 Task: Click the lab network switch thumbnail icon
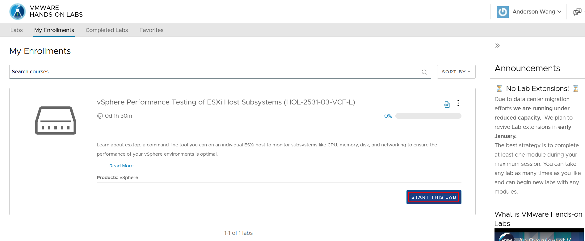(x=56, y=120)
